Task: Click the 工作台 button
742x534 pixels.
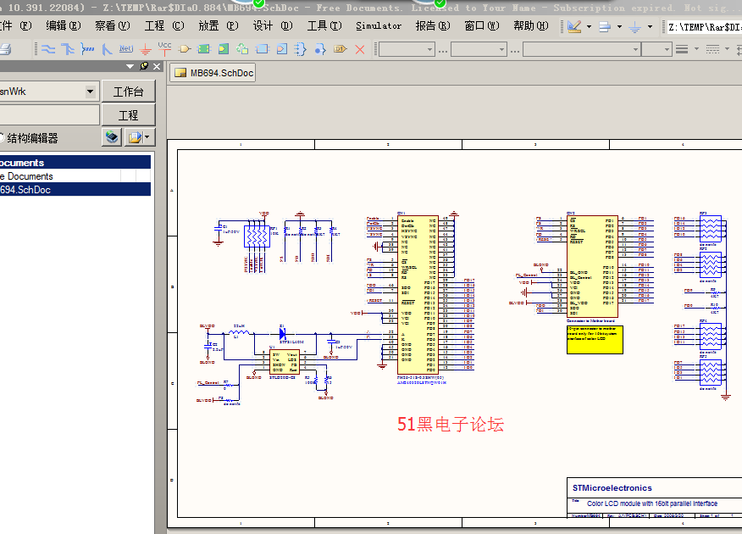Action: [x=128, y=92]
